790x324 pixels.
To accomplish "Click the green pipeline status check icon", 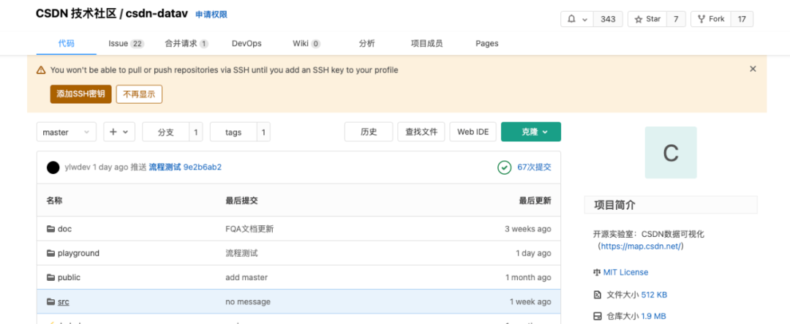I will click(504, 167).
